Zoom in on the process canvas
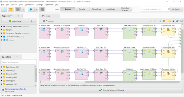The width and height of the screenshot is (184, 97). [150, 21]
